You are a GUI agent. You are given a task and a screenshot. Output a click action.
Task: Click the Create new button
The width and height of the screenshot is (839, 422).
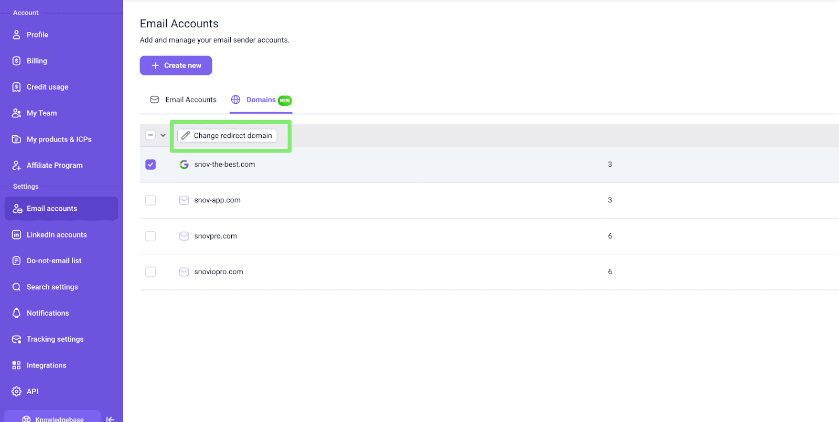pos(176,66)
